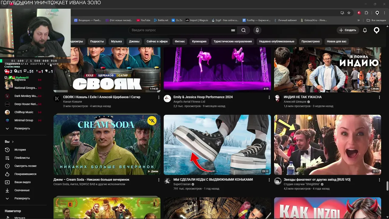
Task: Filter by Подкасты chip
Action: click(x=97, y=41)
